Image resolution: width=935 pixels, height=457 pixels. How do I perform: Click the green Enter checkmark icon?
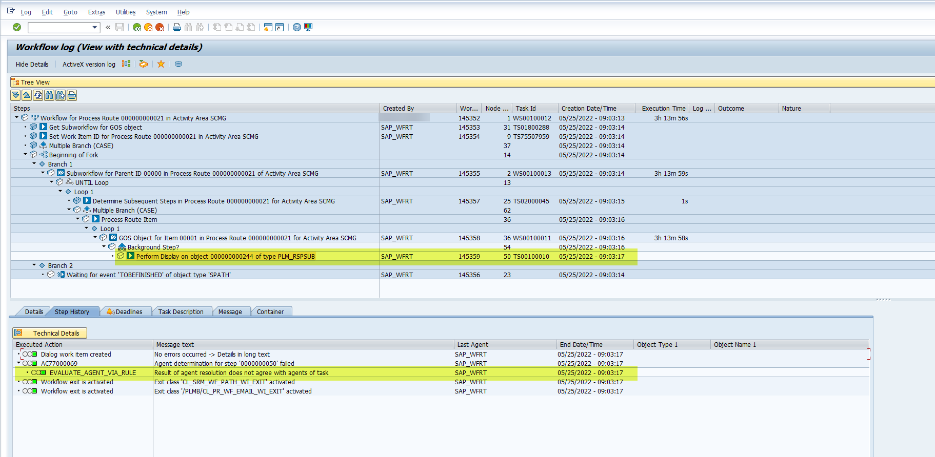[17, 27]
